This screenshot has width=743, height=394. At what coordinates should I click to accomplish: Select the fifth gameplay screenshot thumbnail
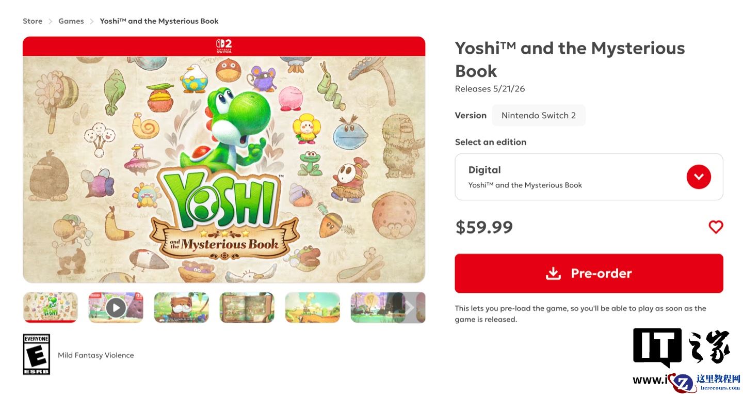pos(312,307)
